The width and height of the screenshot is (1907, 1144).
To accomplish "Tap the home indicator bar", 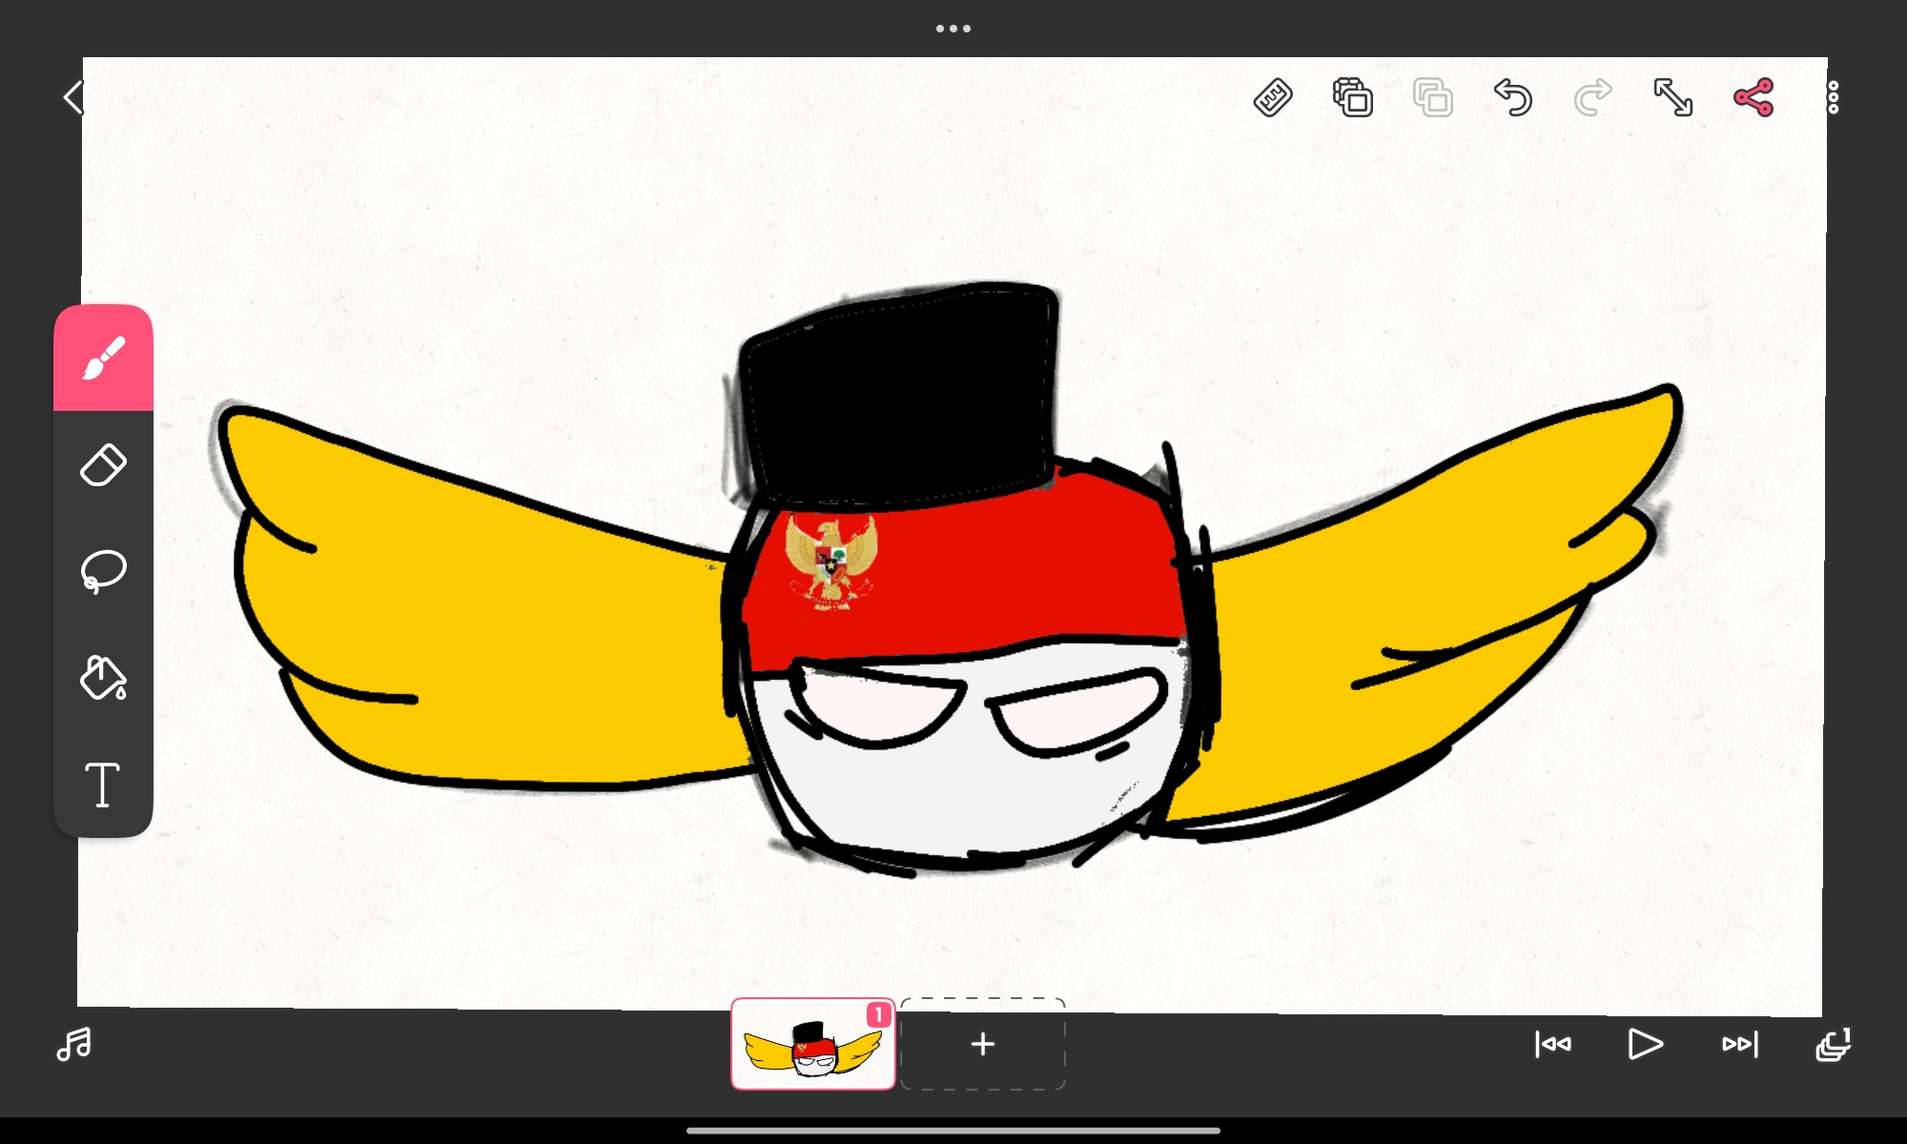I will 953,1131.
